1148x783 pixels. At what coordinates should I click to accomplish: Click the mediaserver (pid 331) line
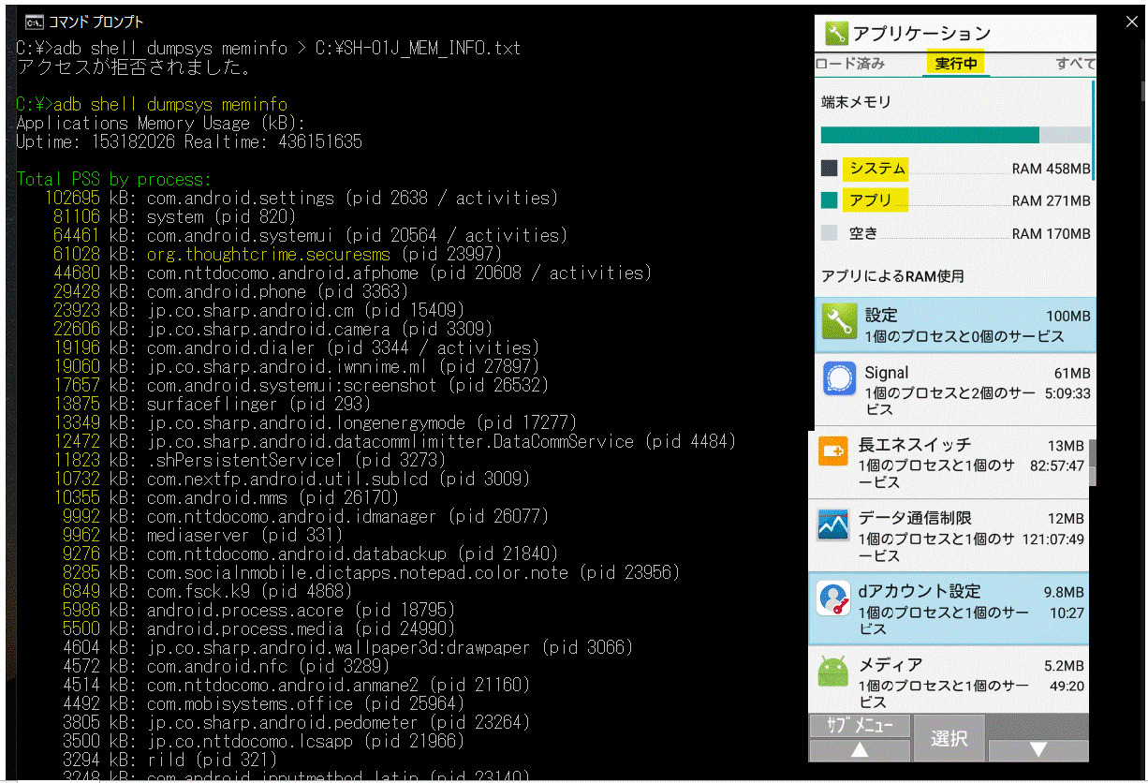[x=202, y=535]
